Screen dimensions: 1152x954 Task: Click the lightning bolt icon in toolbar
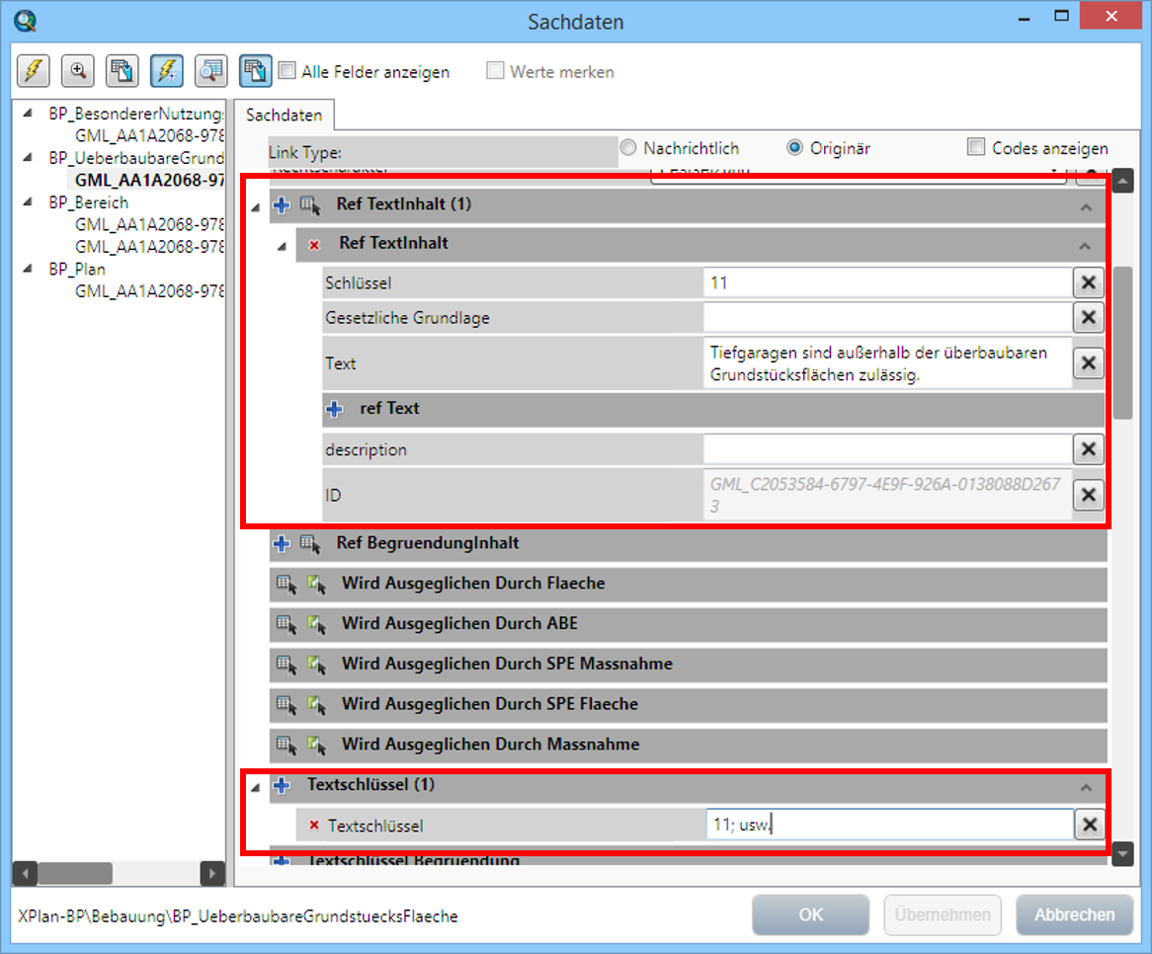[x=34, y=71]
